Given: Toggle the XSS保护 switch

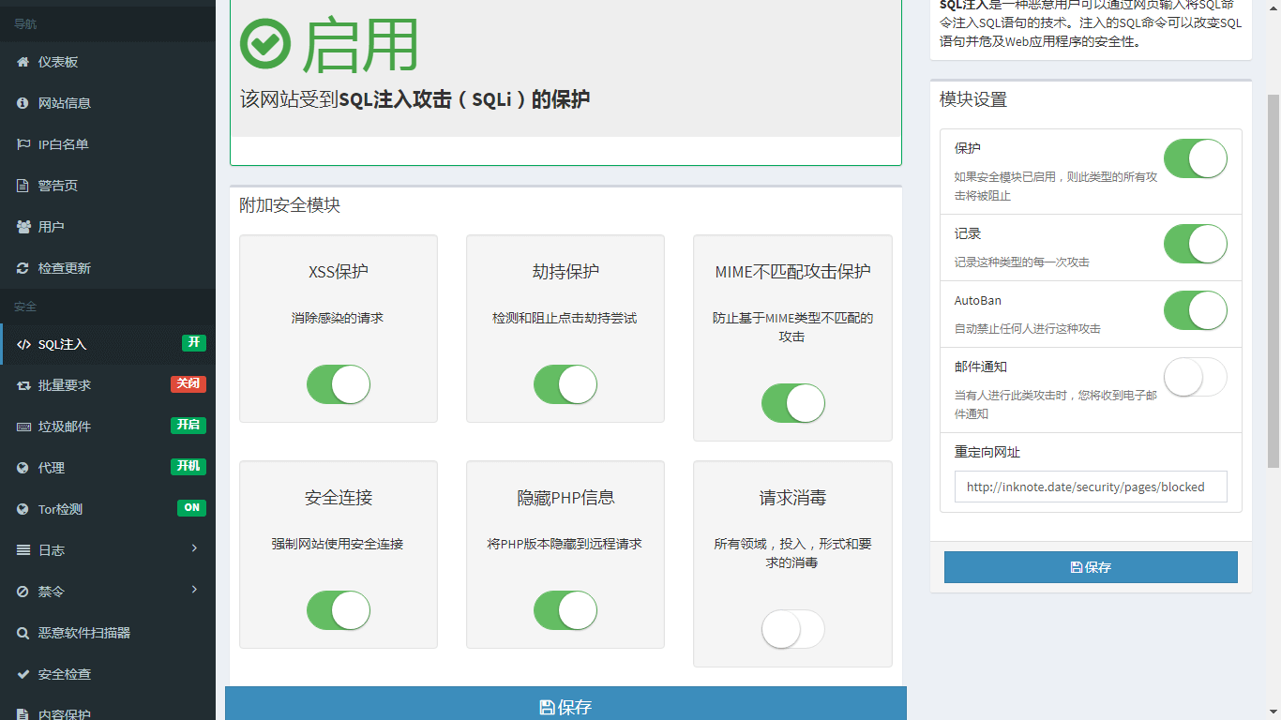Looking at the screenshot, I should tap(339, 384).
